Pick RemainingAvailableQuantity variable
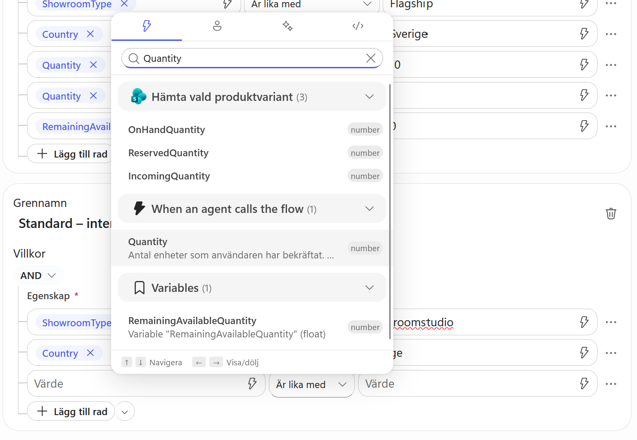The width and height of the screenshot is (637, 440). click(x=252, y=327)
